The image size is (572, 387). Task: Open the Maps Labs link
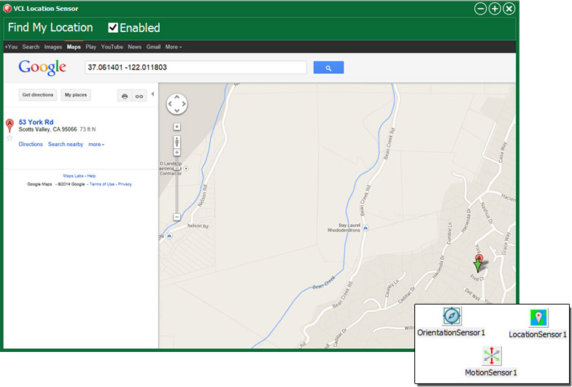pyautogui.click(x=73, y=175)
